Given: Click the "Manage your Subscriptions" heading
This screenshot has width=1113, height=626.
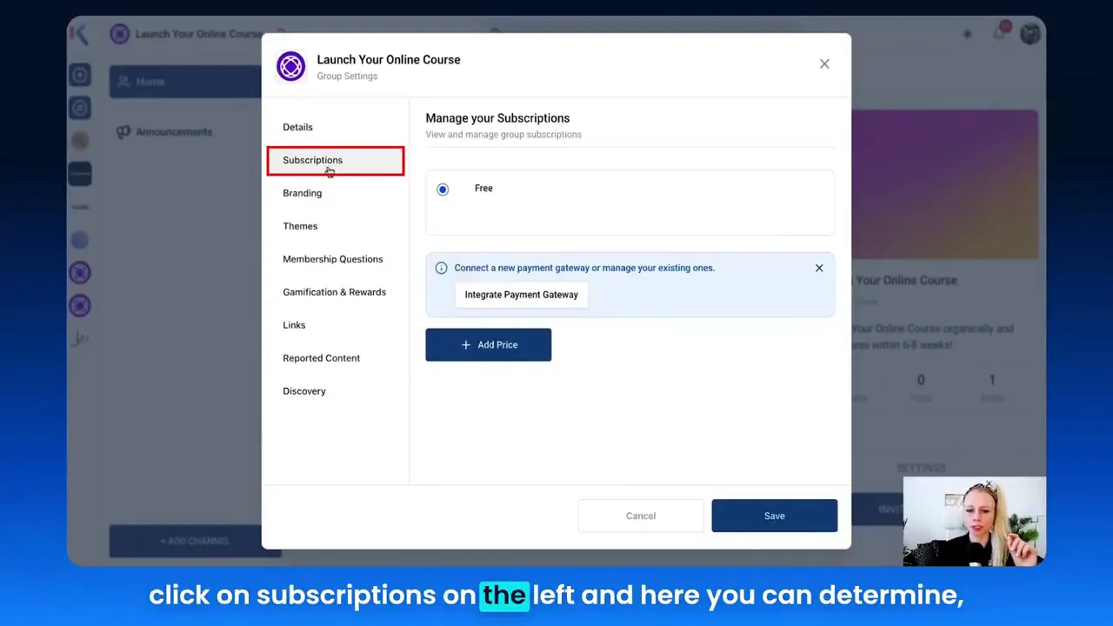Looking at the screenshot, I should click(x=497, y=118).
